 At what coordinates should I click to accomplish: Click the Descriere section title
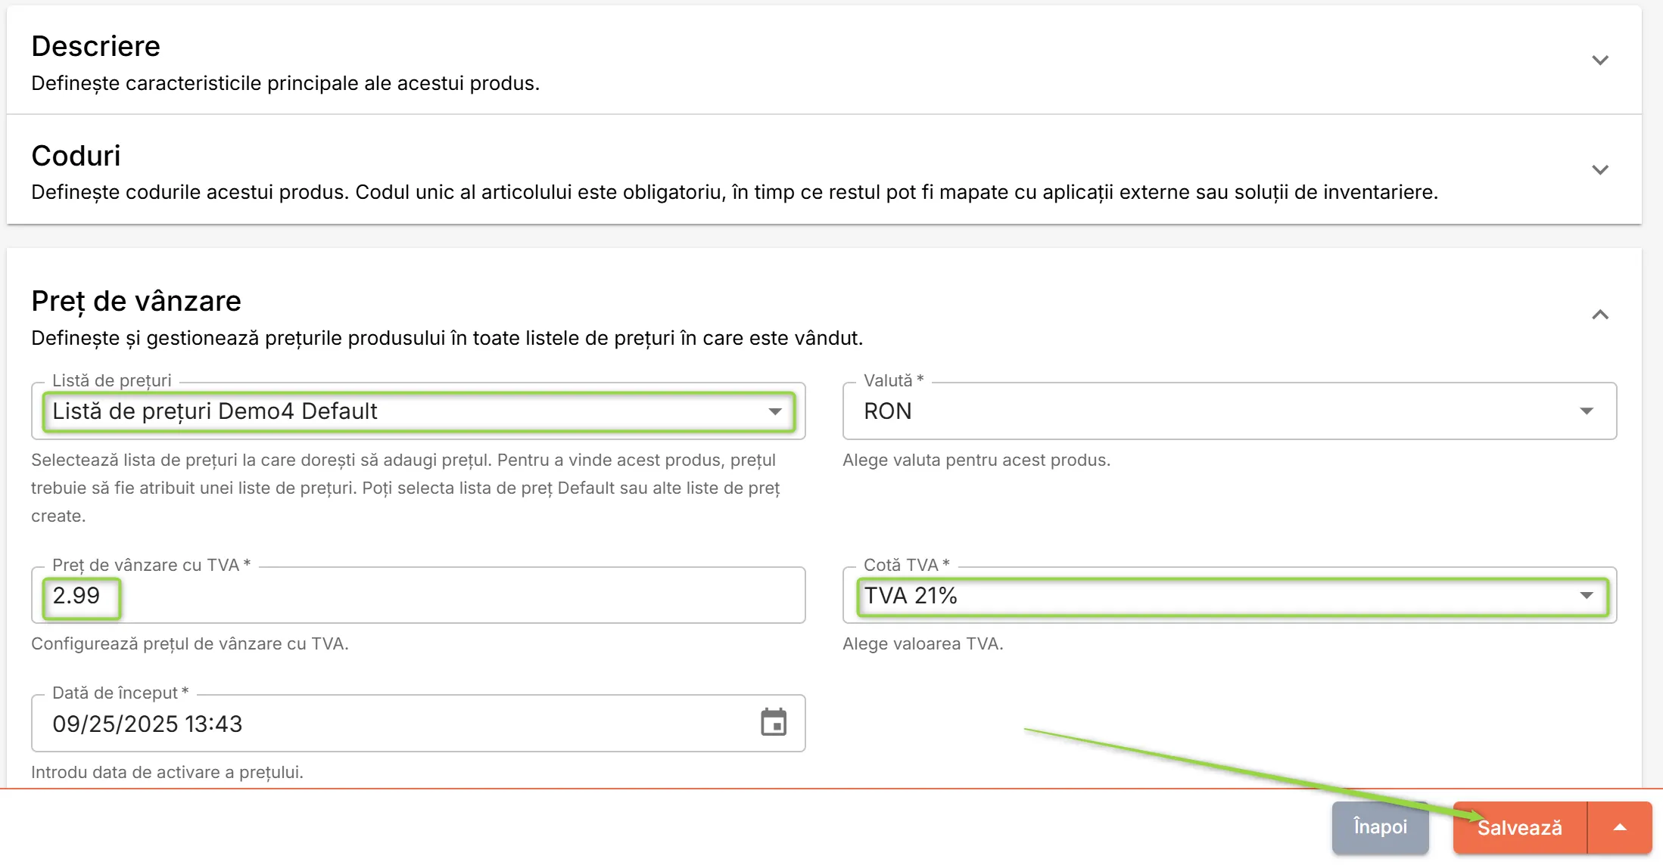tap(96, 46)
